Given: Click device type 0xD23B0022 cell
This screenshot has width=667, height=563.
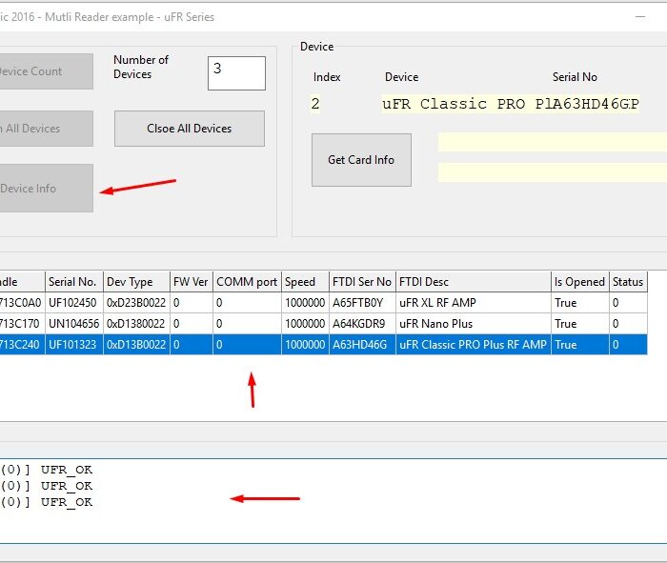Looking at the screenshot, I should coord(136,303).
